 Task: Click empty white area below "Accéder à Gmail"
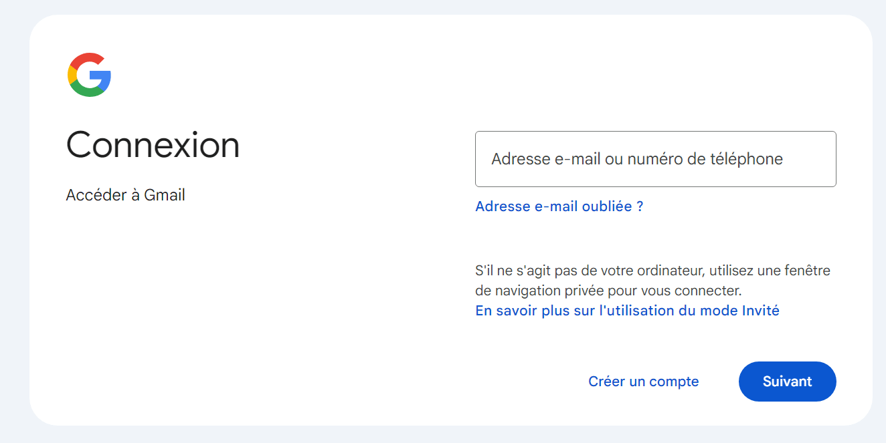(x=201, y=301)
